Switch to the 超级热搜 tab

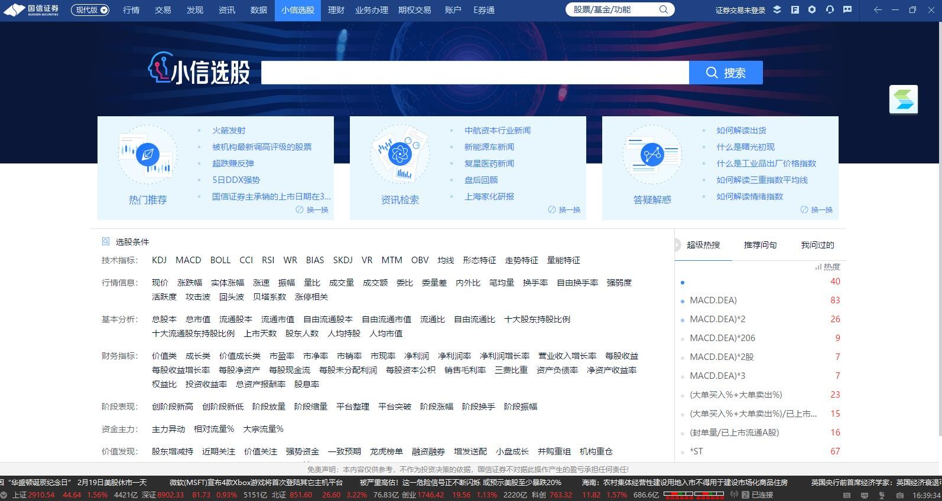[x=703, y=245]
